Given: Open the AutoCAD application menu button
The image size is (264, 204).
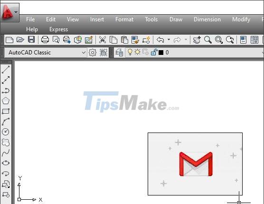Looking at the screenshot, I should pos(10,12).
